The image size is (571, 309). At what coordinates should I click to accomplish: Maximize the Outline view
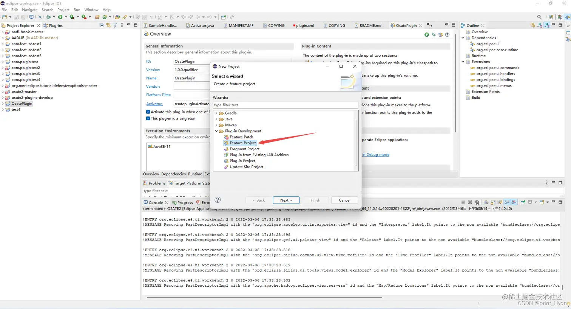(560, 25)
